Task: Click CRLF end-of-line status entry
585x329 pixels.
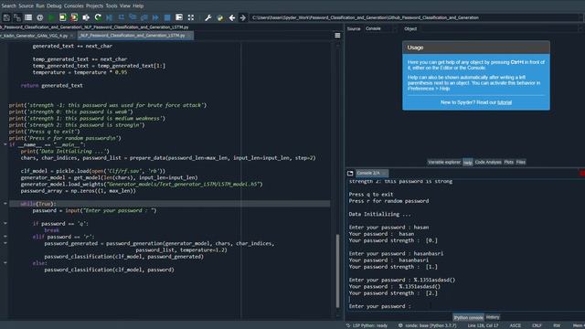Action: pos(537,325)
